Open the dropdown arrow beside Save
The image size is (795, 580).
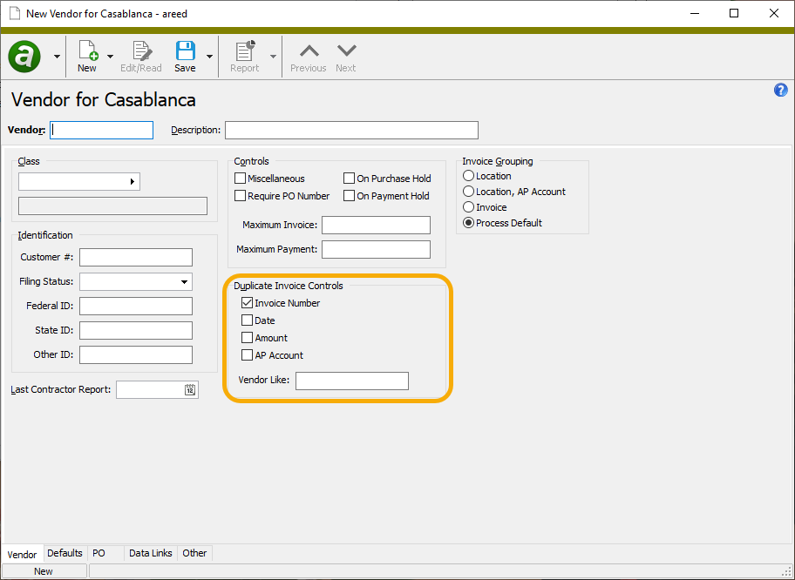208,56
